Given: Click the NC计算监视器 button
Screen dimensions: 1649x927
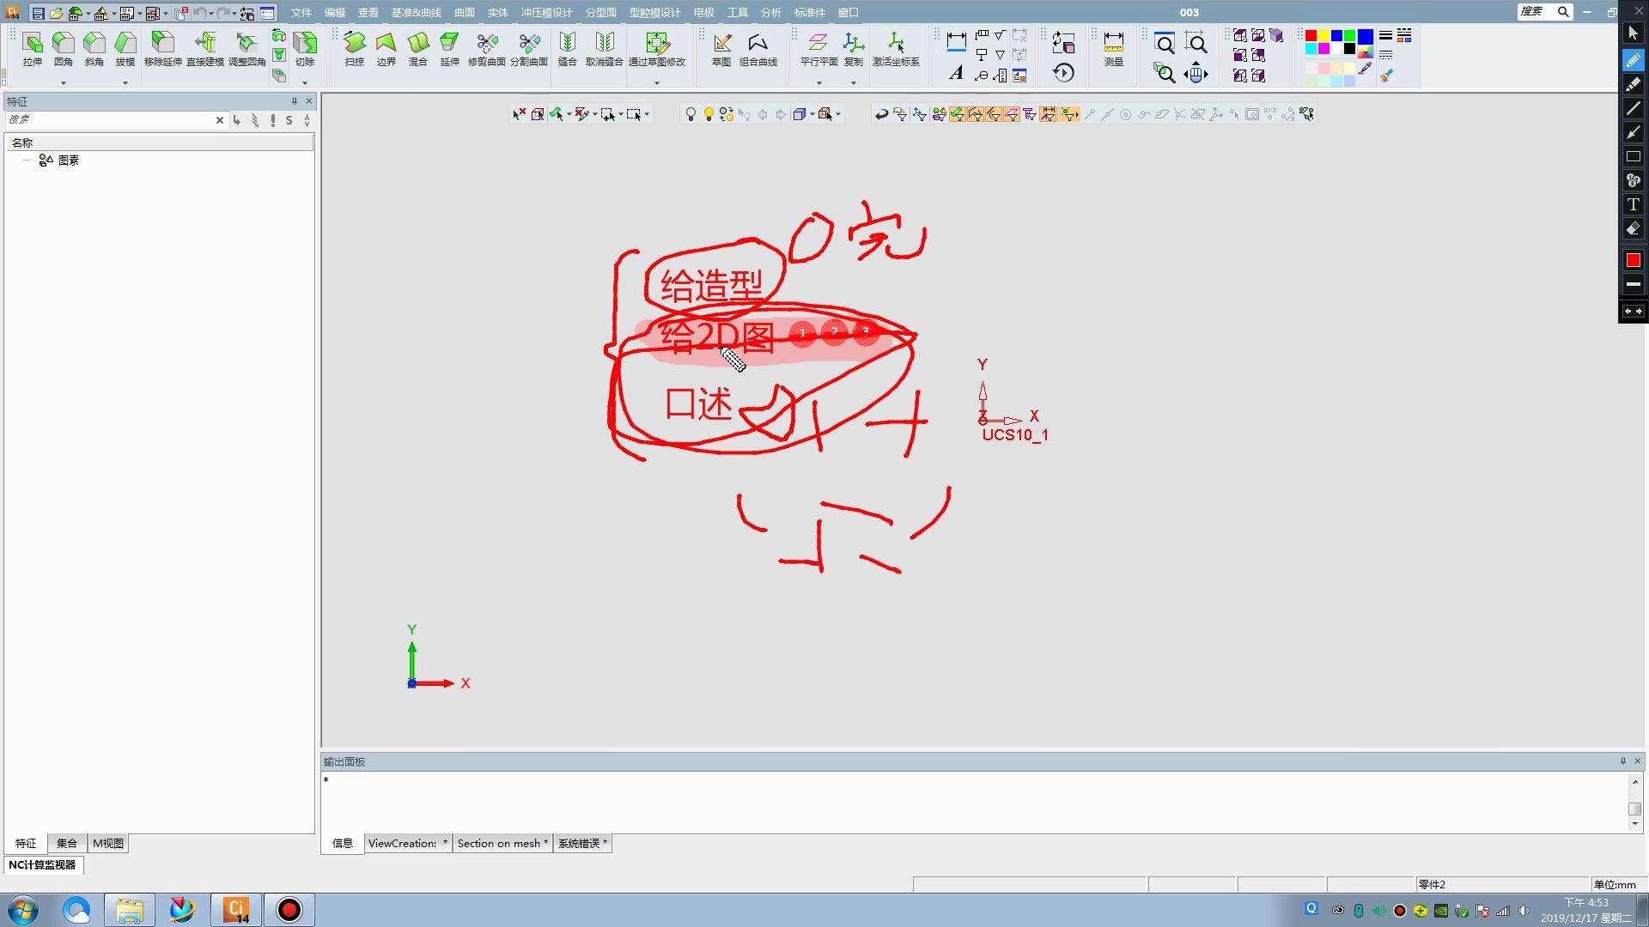Looking at the screenshot, I should [x=43, y=864].
